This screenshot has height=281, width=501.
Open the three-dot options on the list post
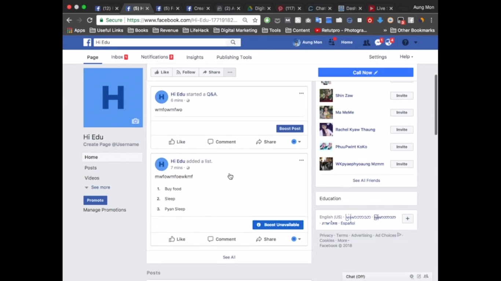click(301, 160)
